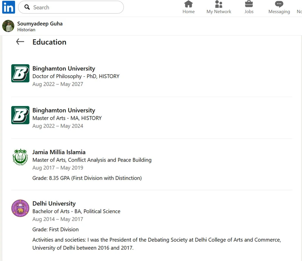The image size is (302, 261).
Task: Open the Delhi University link
Action: point(54,204)
